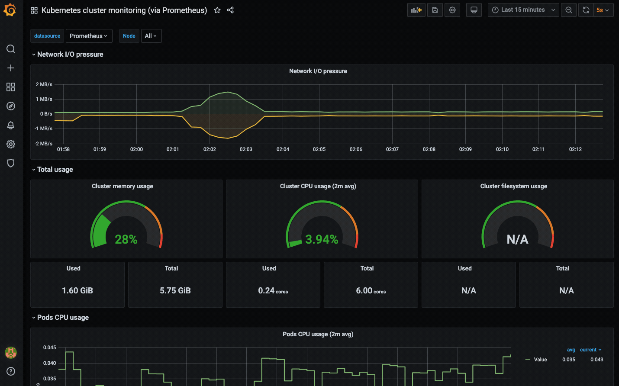Refresh the dashboard manually
Screen dimensions: 619x386
tap(586, 10)
